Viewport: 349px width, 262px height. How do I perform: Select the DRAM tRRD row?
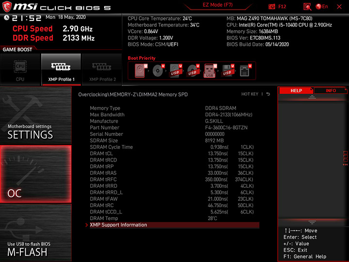(174, 186)
